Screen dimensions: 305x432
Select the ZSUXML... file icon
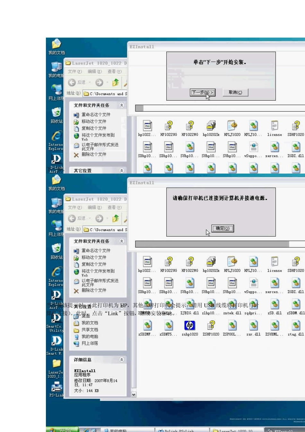tap(274, 328)
